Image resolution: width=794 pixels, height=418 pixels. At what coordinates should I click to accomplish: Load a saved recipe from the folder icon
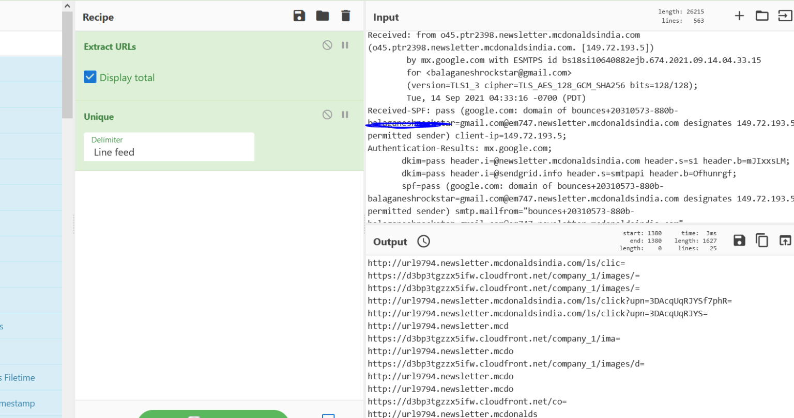click(x=322, y=15)
